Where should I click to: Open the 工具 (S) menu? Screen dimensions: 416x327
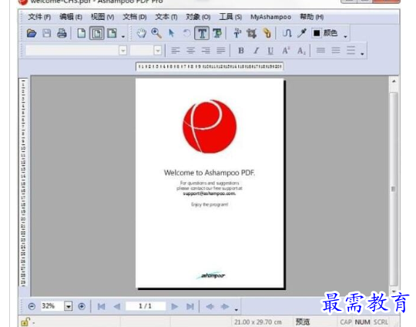[230, 17]
